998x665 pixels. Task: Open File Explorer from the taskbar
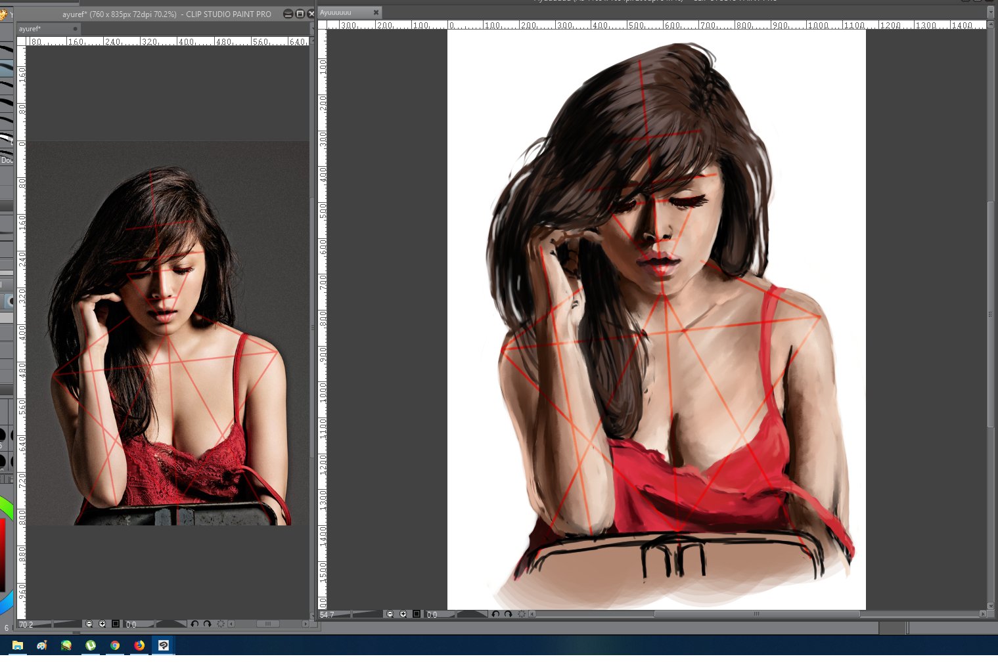17,645
